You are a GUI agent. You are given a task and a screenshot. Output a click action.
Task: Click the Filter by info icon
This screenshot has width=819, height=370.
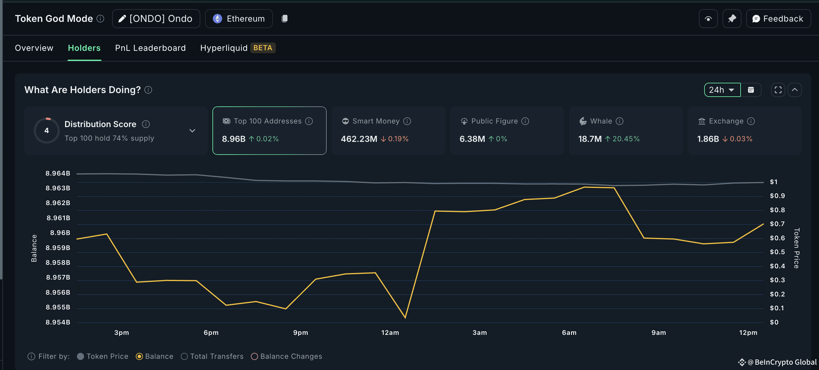tap(31, 357)
